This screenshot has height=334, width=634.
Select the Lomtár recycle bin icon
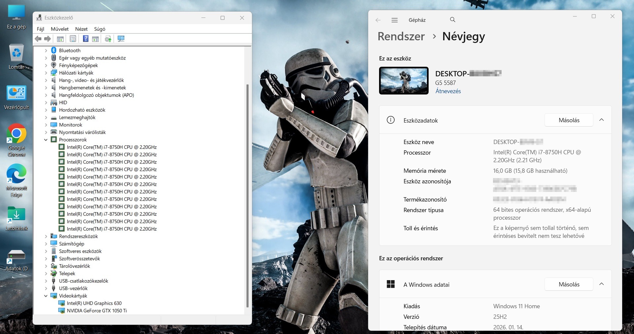(x=17, y=57)
